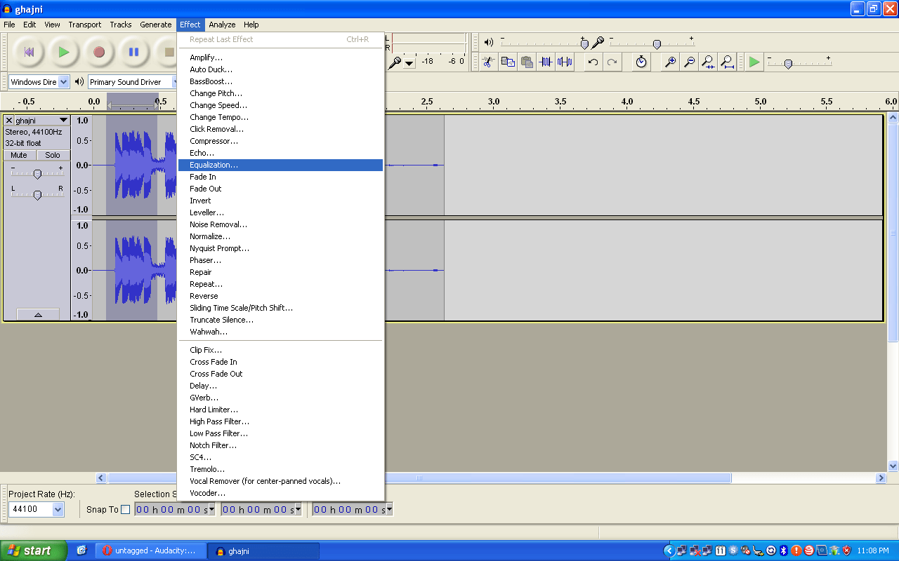Click the Paste icon in the toolbar
The image size is (899, 561).
coord(526,62)
